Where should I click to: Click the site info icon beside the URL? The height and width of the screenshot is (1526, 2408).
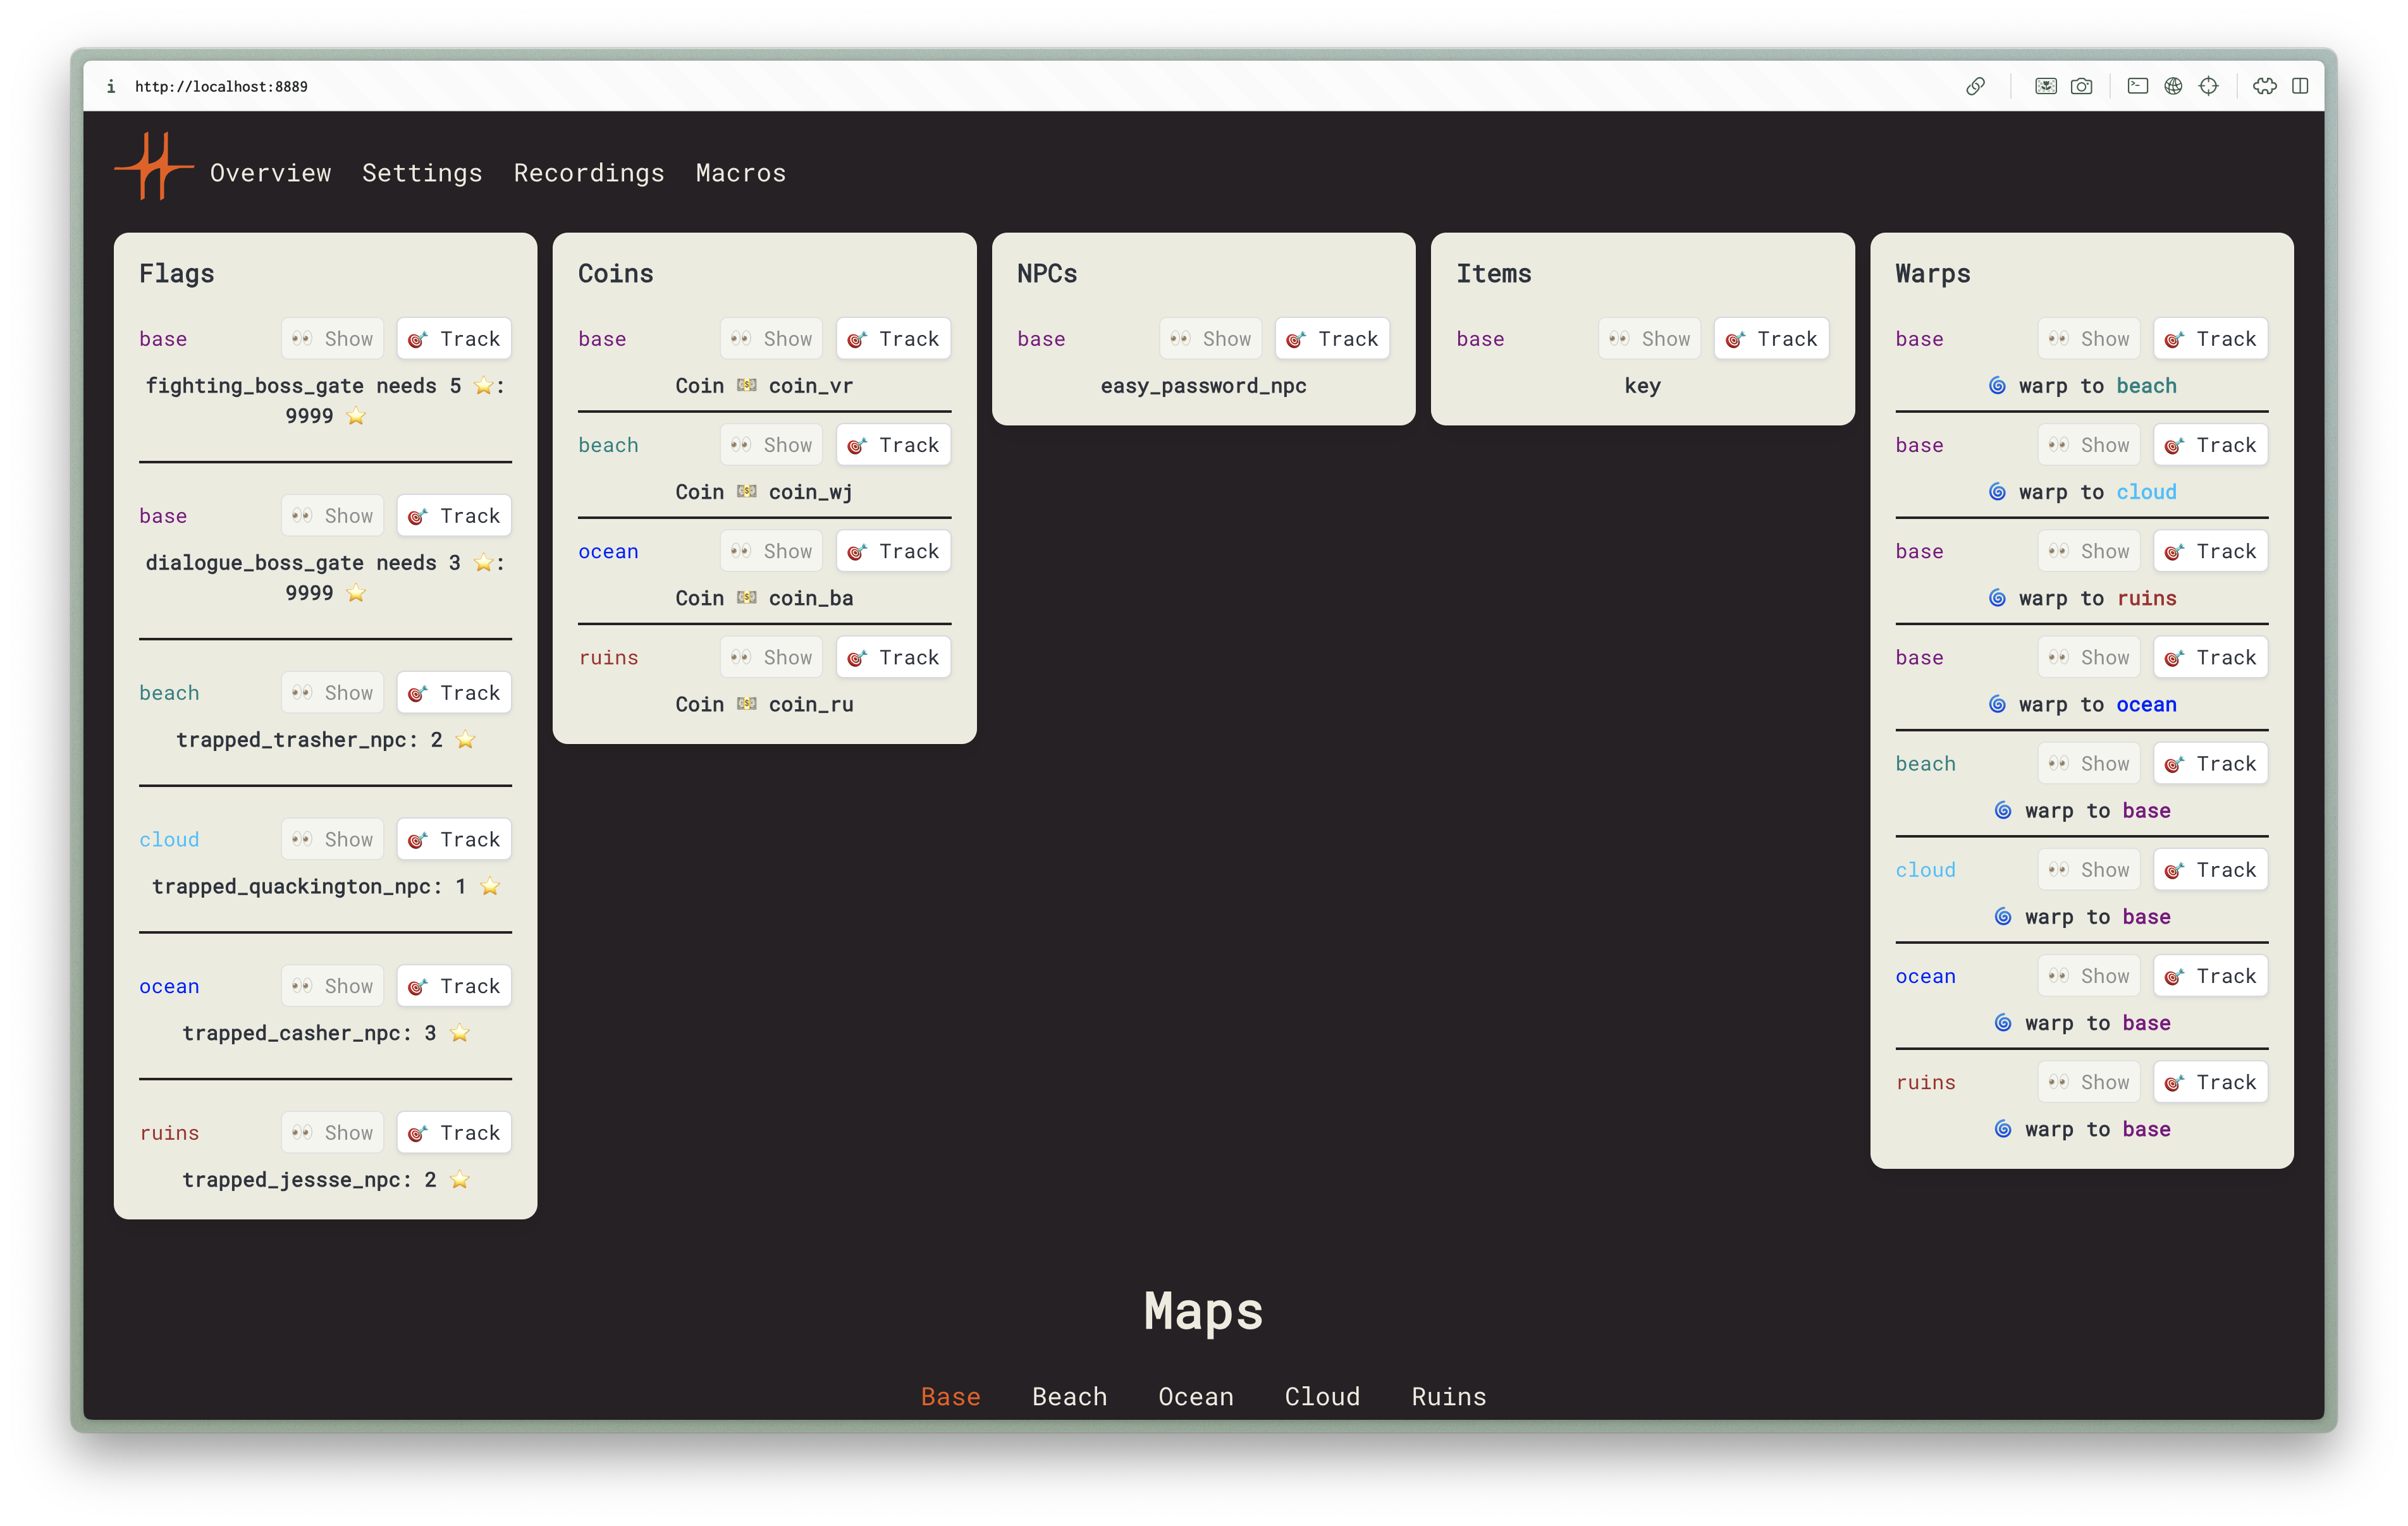pos(111,87)
